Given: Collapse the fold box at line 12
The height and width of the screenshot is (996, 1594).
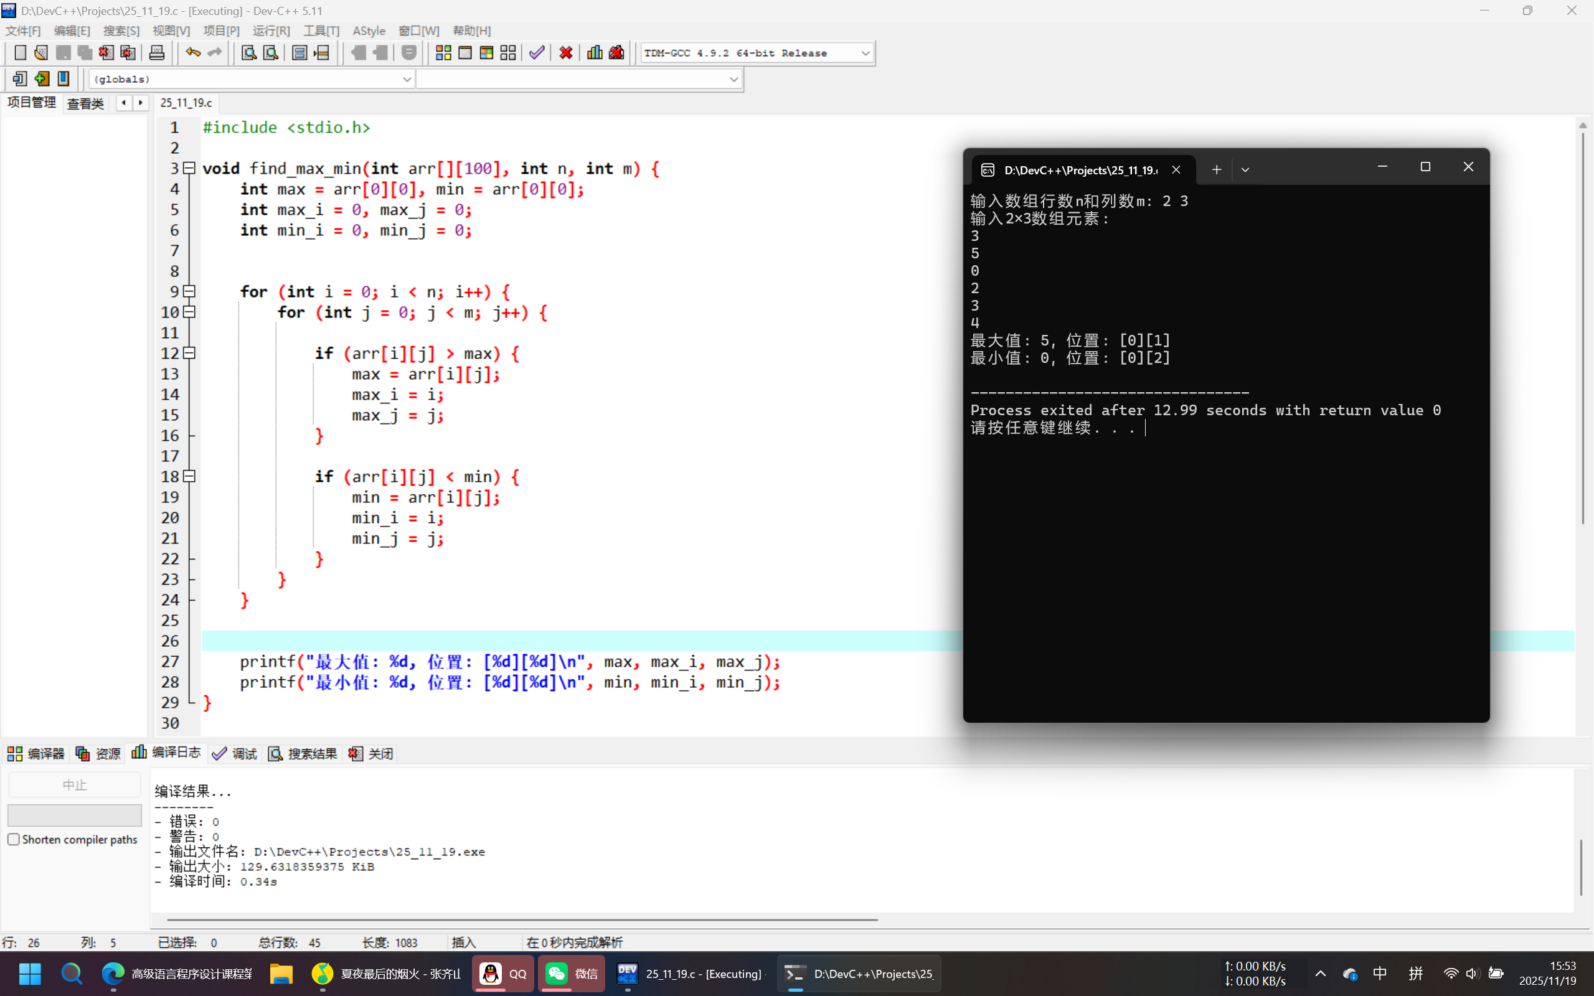Looking at the screenshot, I should 189,353.
